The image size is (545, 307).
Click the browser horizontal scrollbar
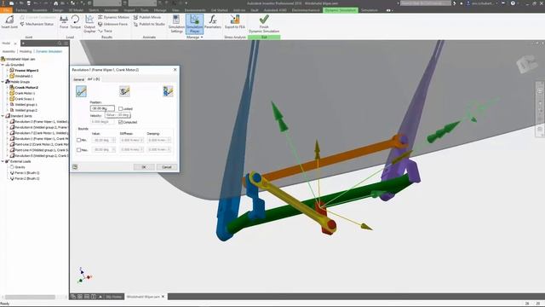pos(30,297)
